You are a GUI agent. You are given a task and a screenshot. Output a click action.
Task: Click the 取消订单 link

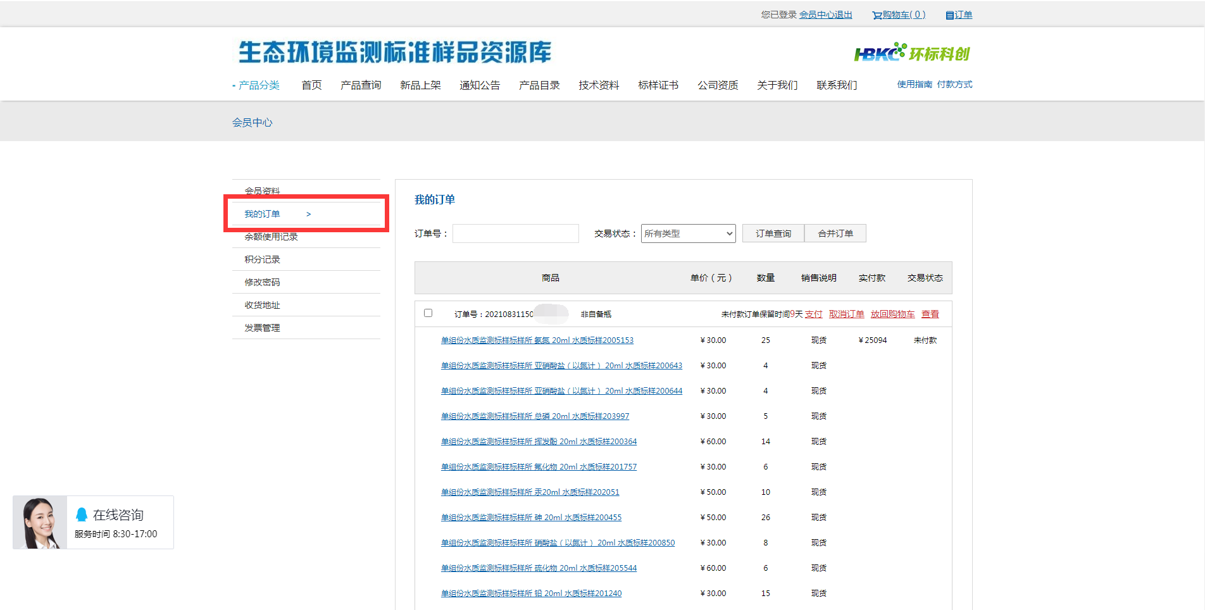(846, 314)
